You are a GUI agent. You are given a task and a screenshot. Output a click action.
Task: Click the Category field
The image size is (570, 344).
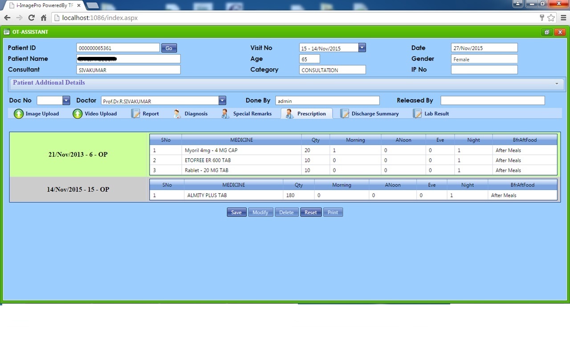tap(332, 70)
